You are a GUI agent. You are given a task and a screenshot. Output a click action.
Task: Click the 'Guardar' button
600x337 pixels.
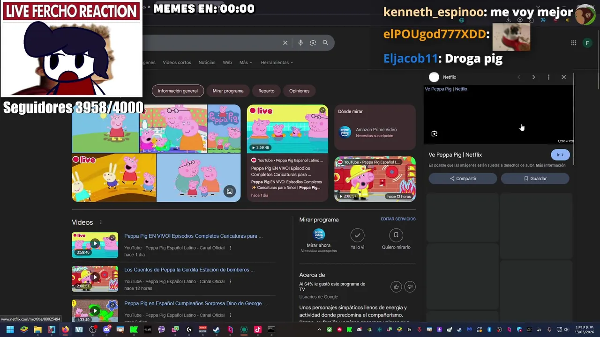pyautogui.click(x=535, y=178)
